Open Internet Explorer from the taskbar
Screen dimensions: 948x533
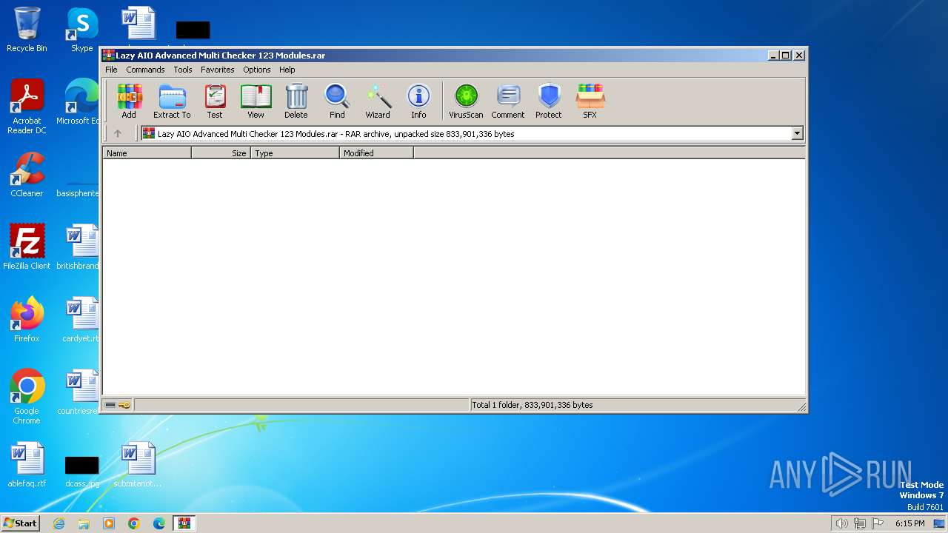click(x=59, y=523)
